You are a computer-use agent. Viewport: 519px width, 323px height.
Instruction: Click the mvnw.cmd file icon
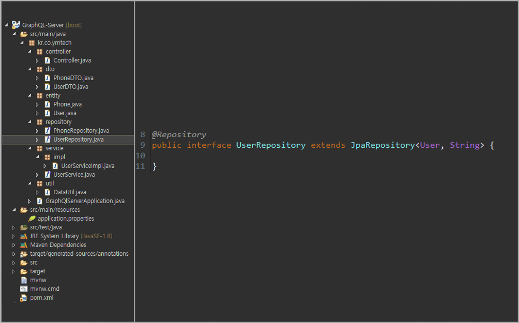[x=24, y=289]
